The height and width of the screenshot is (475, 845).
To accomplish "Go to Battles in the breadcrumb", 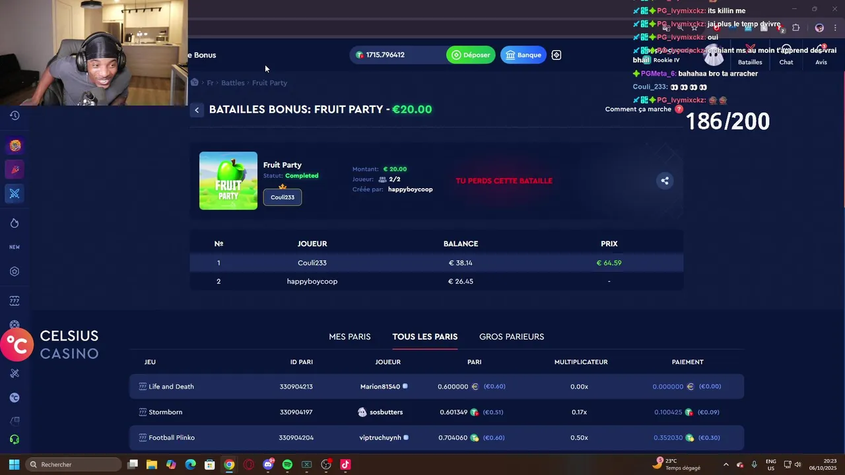I will [x=233, y=82].
